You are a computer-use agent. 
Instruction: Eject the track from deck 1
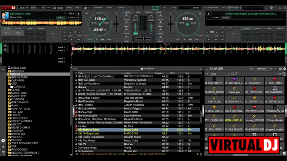[79, 14]
